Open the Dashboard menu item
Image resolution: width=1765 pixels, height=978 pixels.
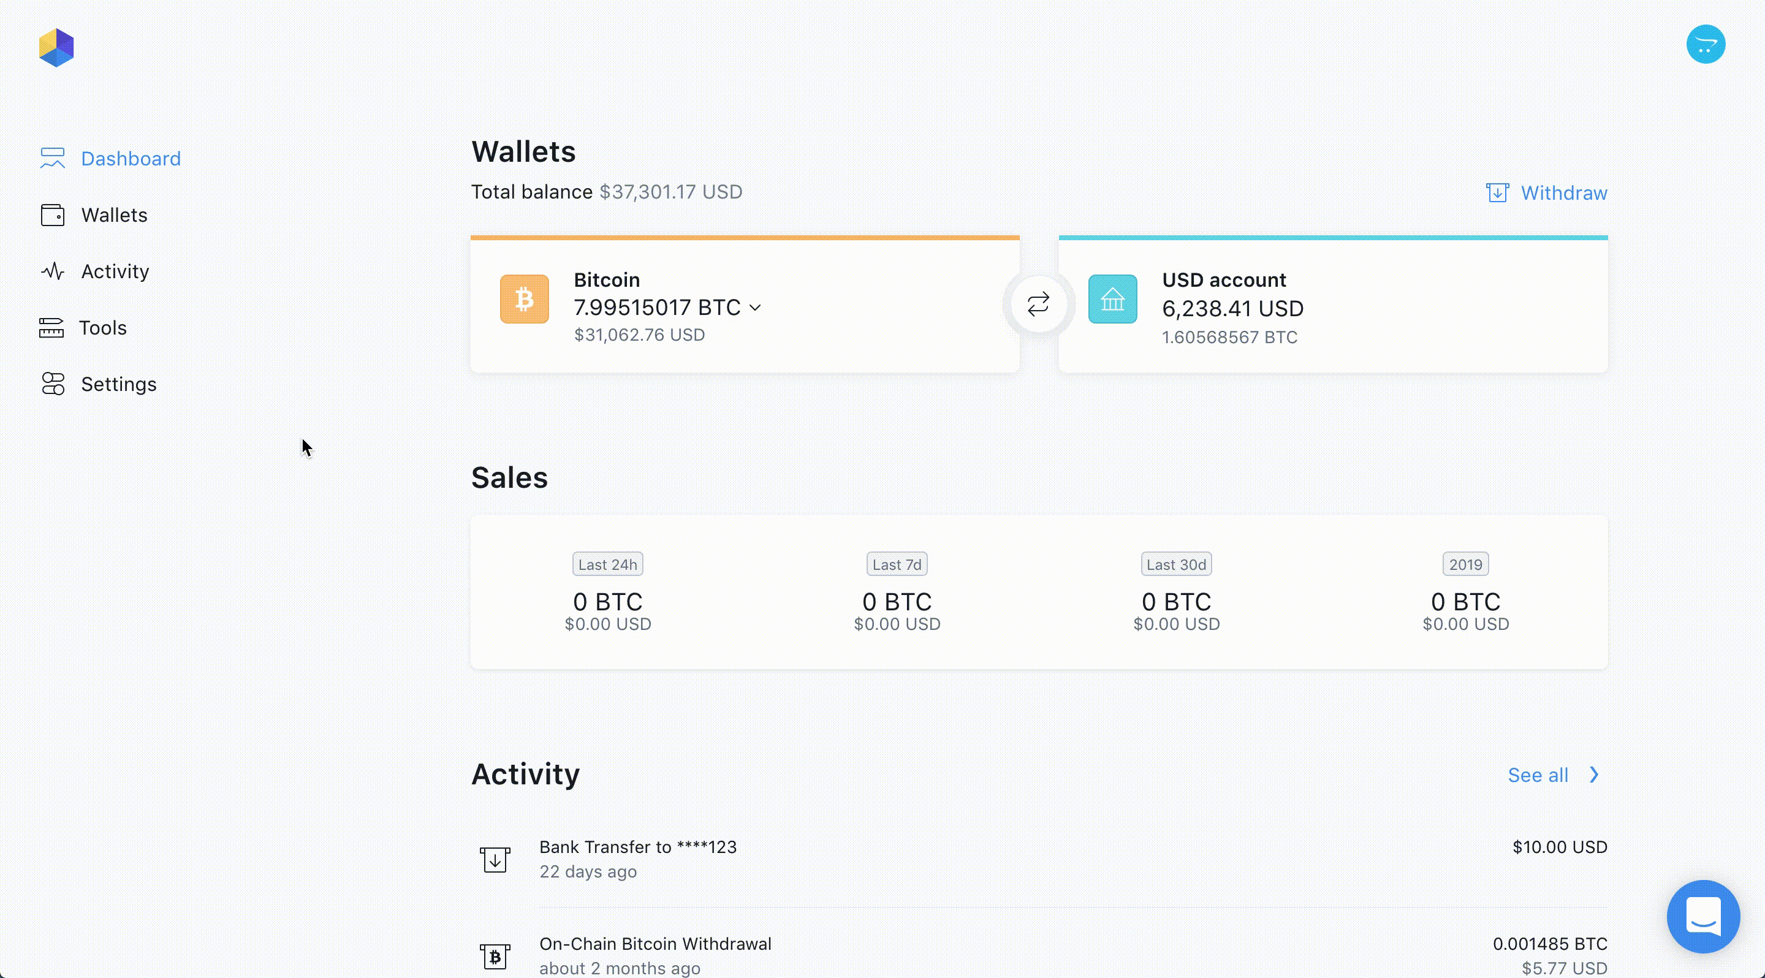pyautogui.click(x=130, y=159)
